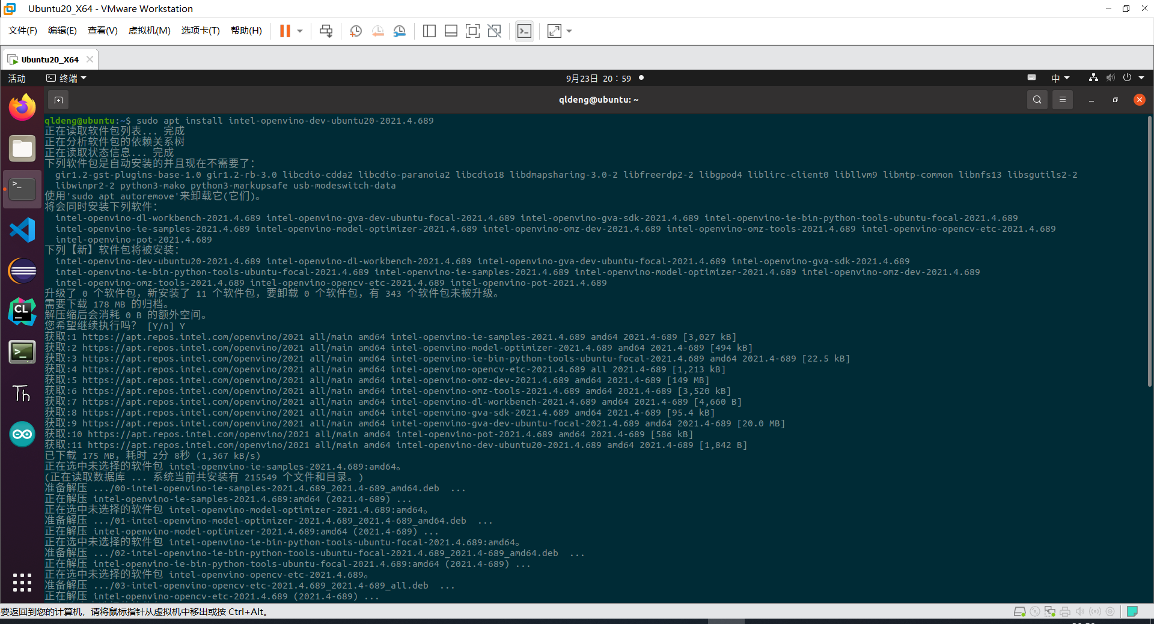Close the Ubuntu20_X64 tab
The width and height of the screenshot is (1154, 624).
pyautogui.click(x=90, y=59)
